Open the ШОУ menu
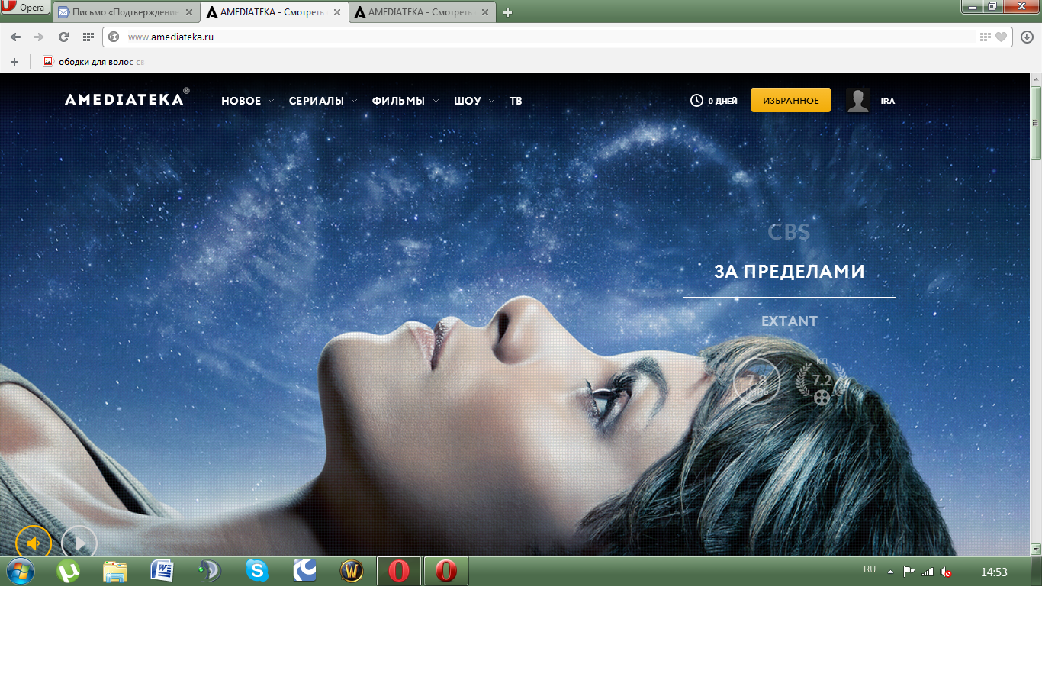This screenshot has width=1042, height=677. (468, 101)
